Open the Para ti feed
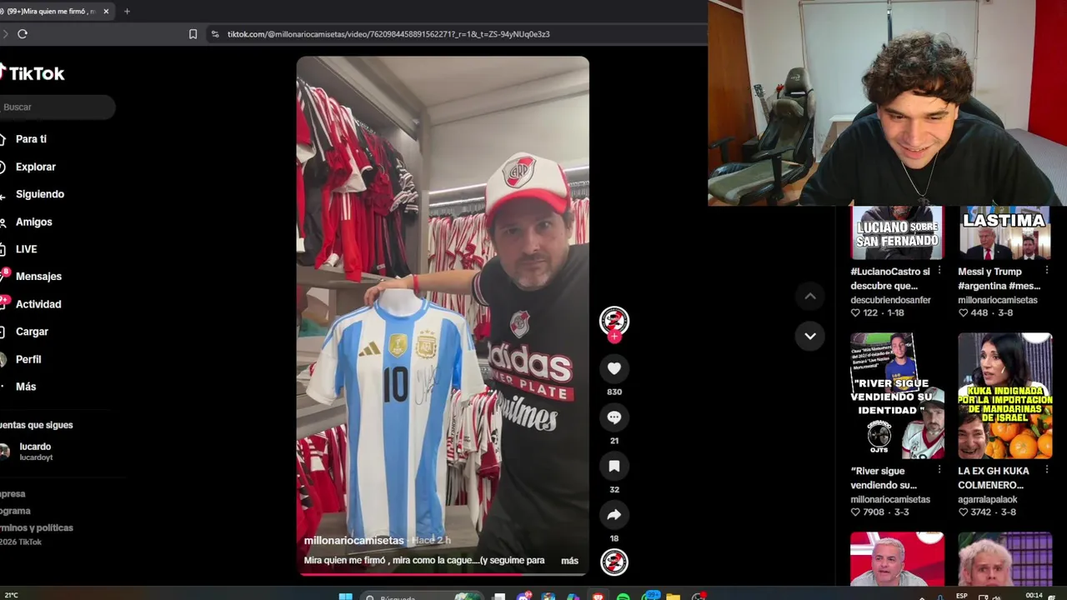1067x600 pixels. [31, 139]
